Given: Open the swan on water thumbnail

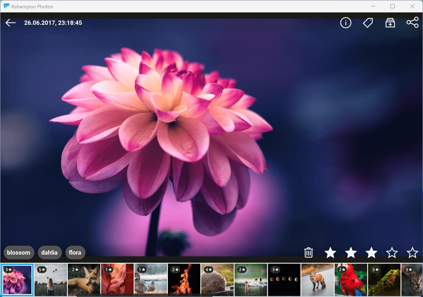Looking at the screenshot, I should coord(251,279).
